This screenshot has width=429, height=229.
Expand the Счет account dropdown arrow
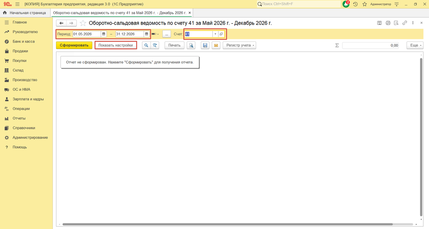point(215,34)
